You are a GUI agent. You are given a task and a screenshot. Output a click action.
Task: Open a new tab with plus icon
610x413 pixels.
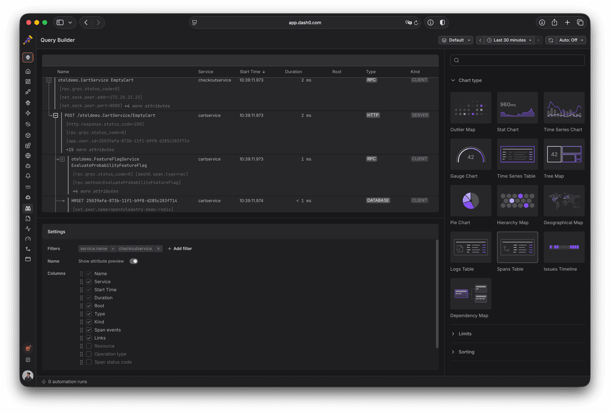[x=567, y=22]
